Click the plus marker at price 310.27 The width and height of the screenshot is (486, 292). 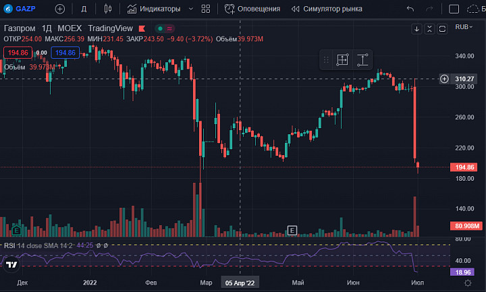[x=444, y=79]
